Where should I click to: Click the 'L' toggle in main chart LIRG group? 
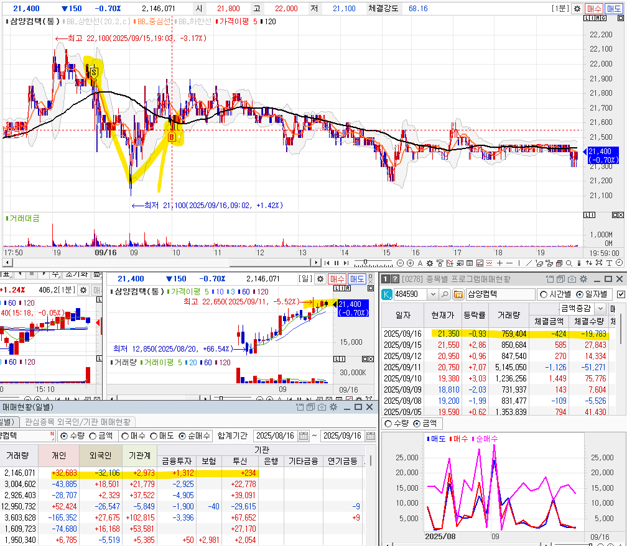pos(587,18)
